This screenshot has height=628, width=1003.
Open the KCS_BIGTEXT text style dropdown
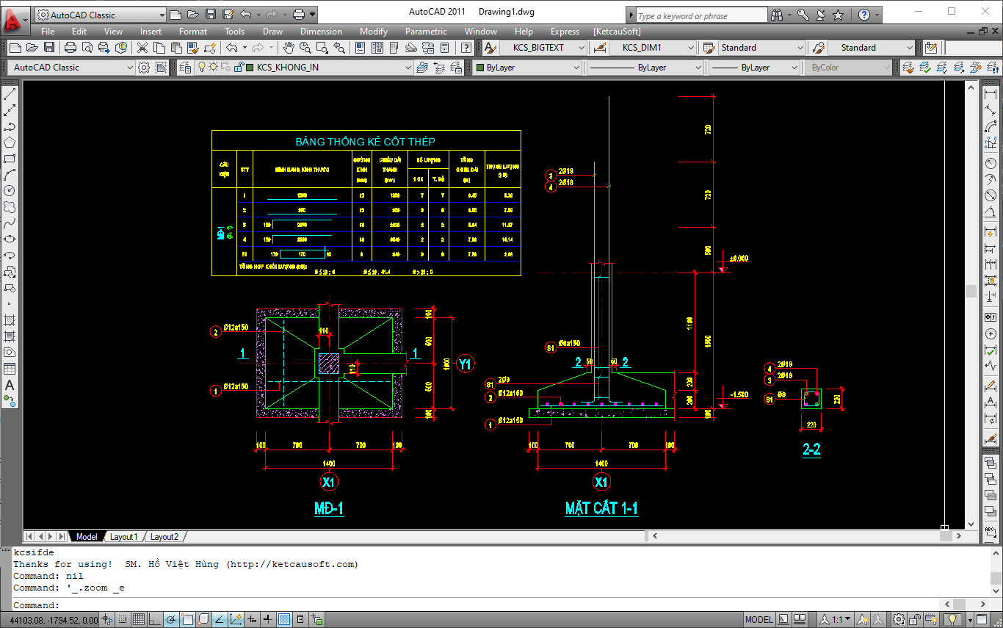click(543, 48)
